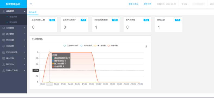The height and width of the screenshot is (98, 214).
Task: Expand the 热门问题 menu arrow
Action: pyautogui.click(x=25, y=40)
